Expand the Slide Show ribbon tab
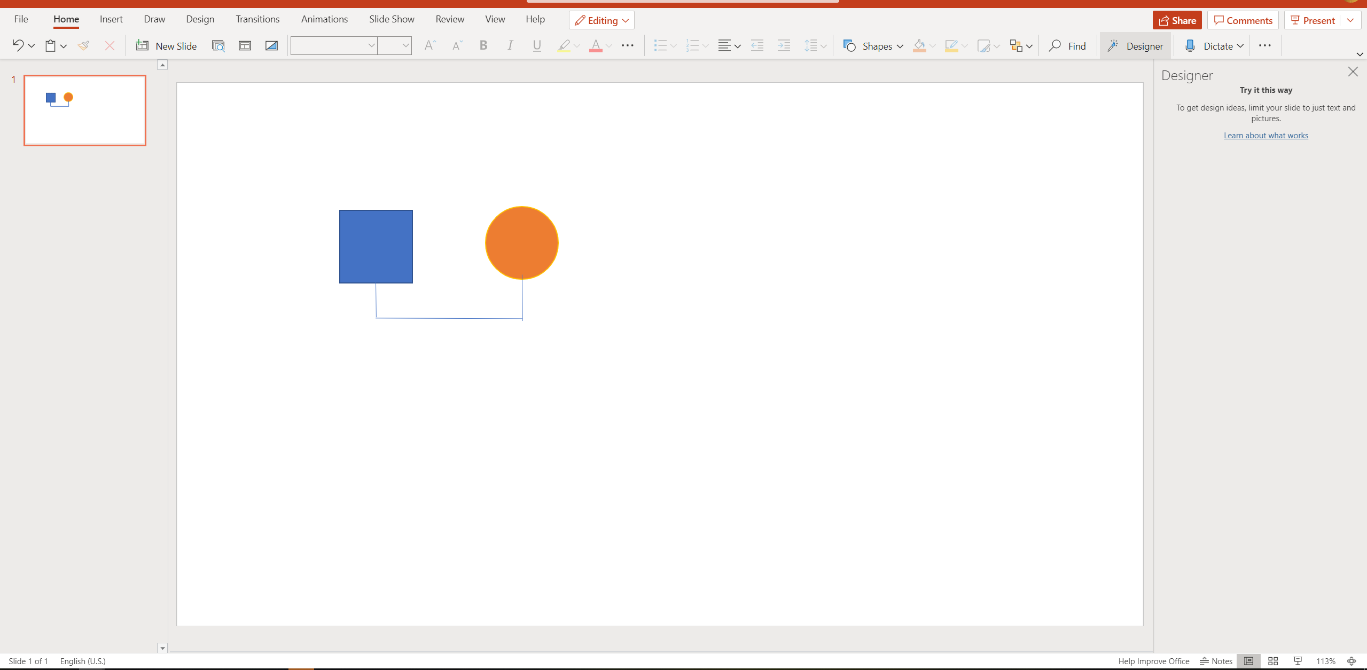1367x670 pixels. 392,19
